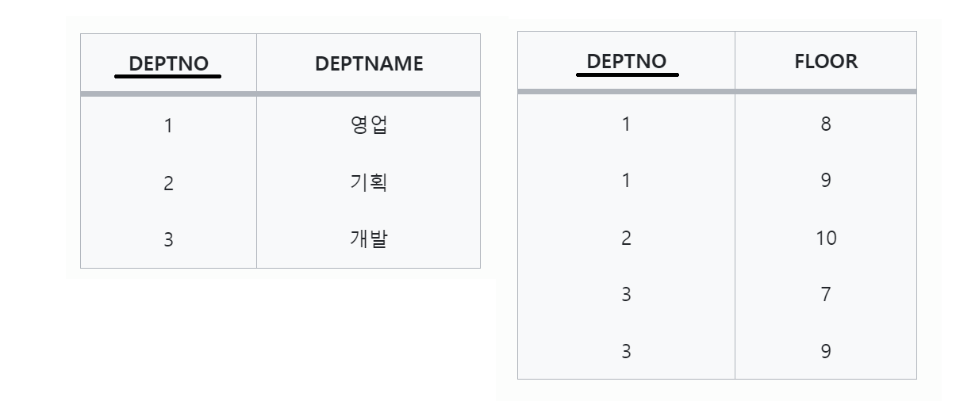Screen dimensions: 979x420
Task: Click DEPTNO 3 in the last row
Action: 626,351
